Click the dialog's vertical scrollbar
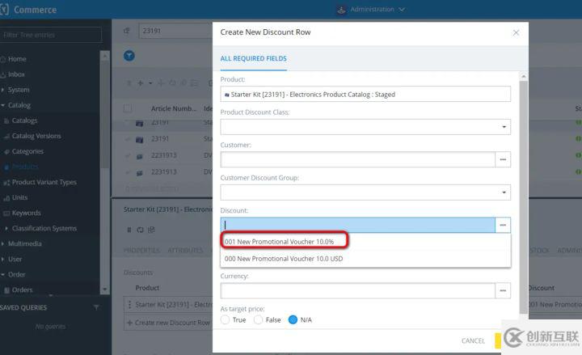Image resolution: width=582 pixels, height=355 pixels. point(523,197)
